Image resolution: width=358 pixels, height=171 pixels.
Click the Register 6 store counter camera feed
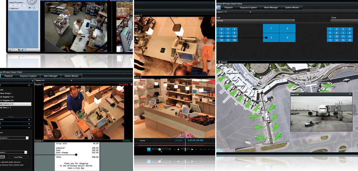pos(174,108)
